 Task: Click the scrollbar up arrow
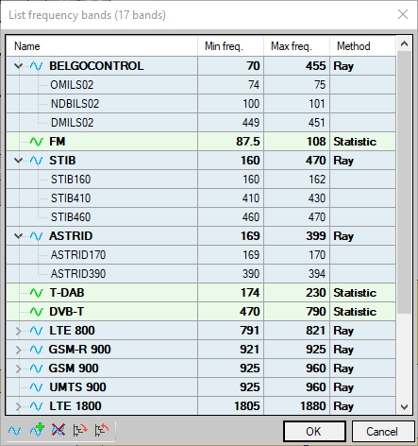405,44
